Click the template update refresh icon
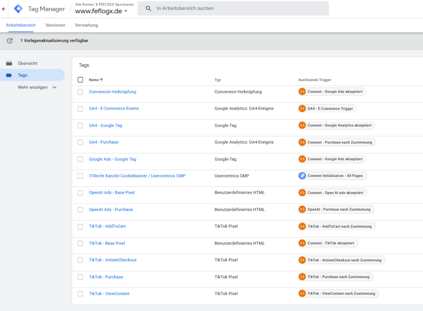This screenshot has width=423, height=311. click(x=10, y=41)
